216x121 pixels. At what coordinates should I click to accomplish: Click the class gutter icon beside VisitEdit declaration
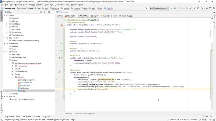(x=61, y=25)
